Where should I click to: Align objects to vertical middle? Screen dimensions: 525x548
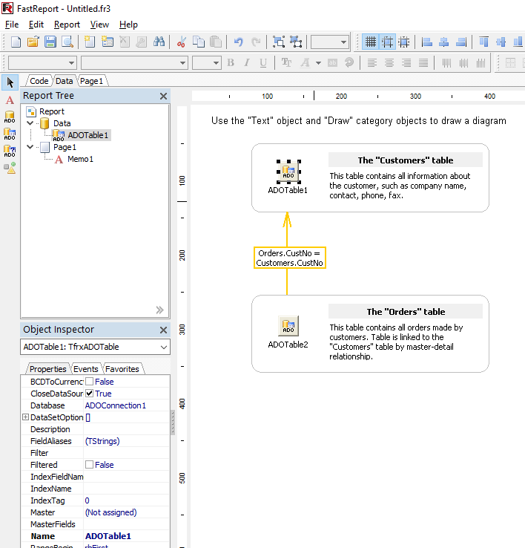tap(501, 42)
